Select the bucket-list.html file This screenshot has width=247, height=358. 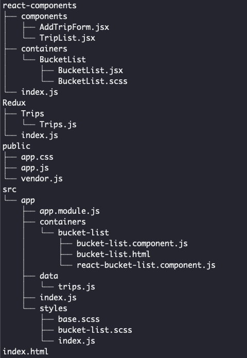tap(113, 254)
